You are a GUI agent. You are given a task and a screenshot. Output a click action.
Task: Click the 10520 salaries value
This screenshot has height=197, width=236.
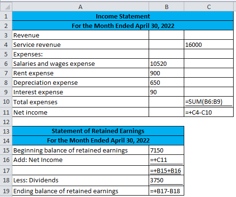pyautogui.click(x=166, y=63)
